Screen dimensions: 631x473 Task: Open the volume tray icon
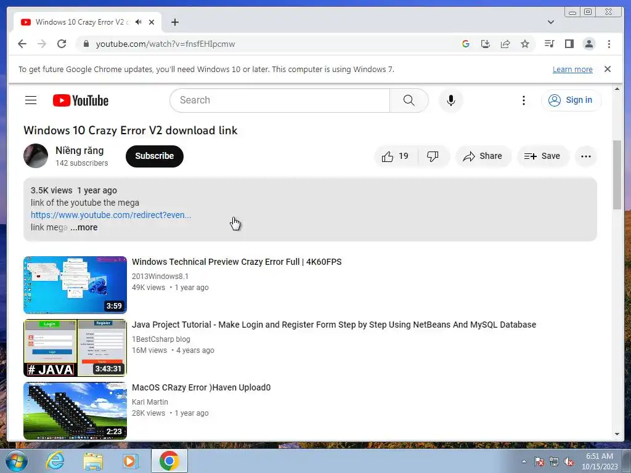click(569, 461)
